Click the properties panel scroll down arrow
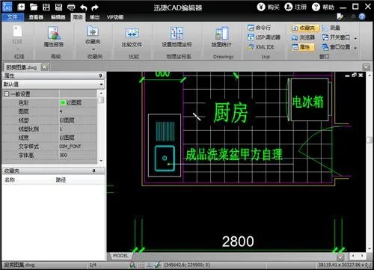This screenshot has width=374, height=270. pos(101,161)
